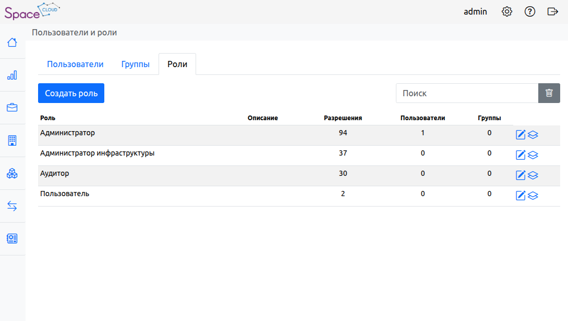Image resolution: width=568 pixels, height=321 pixels.
Task: Click the help question mark icon
Action: (x=530, y=11)
